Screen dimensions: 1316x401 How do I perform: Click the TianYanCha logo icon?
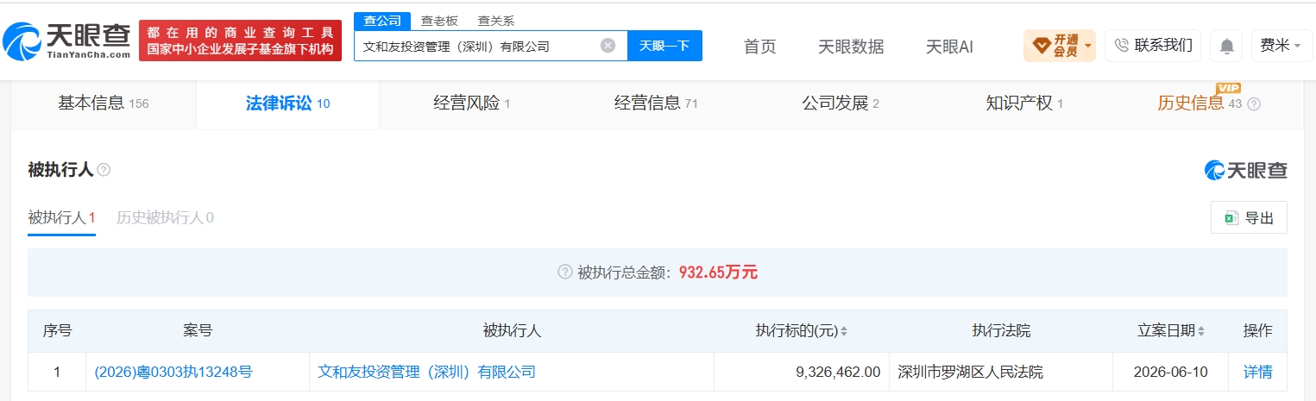point(22,41)
